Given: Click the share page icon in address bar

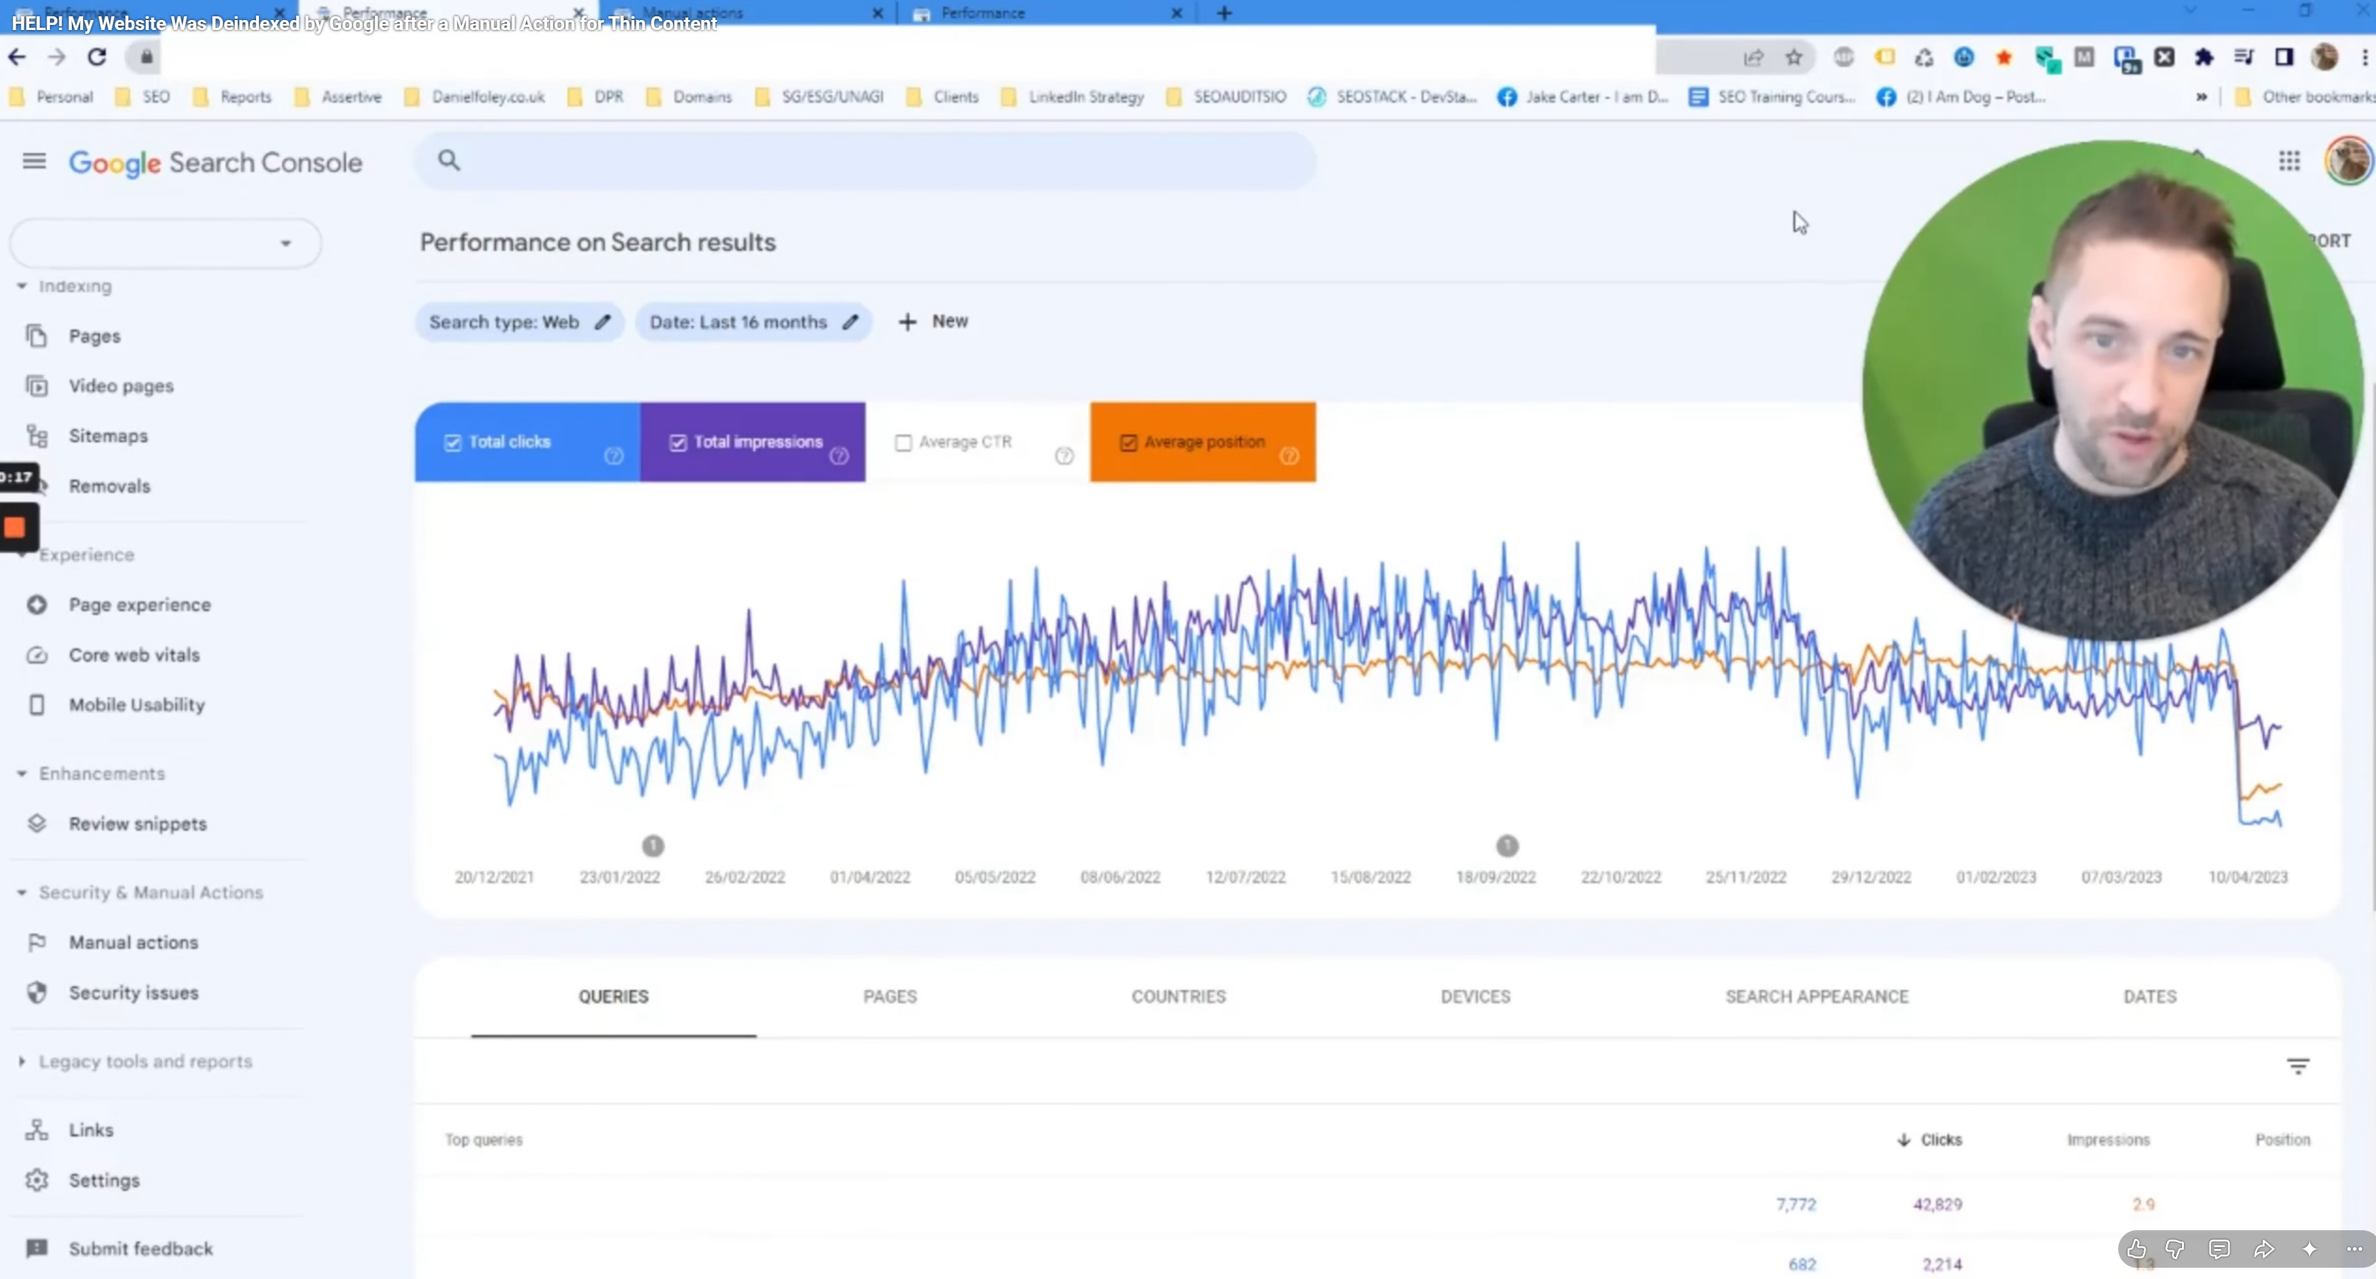Looking at the screenshot, I should [1753, 57].
